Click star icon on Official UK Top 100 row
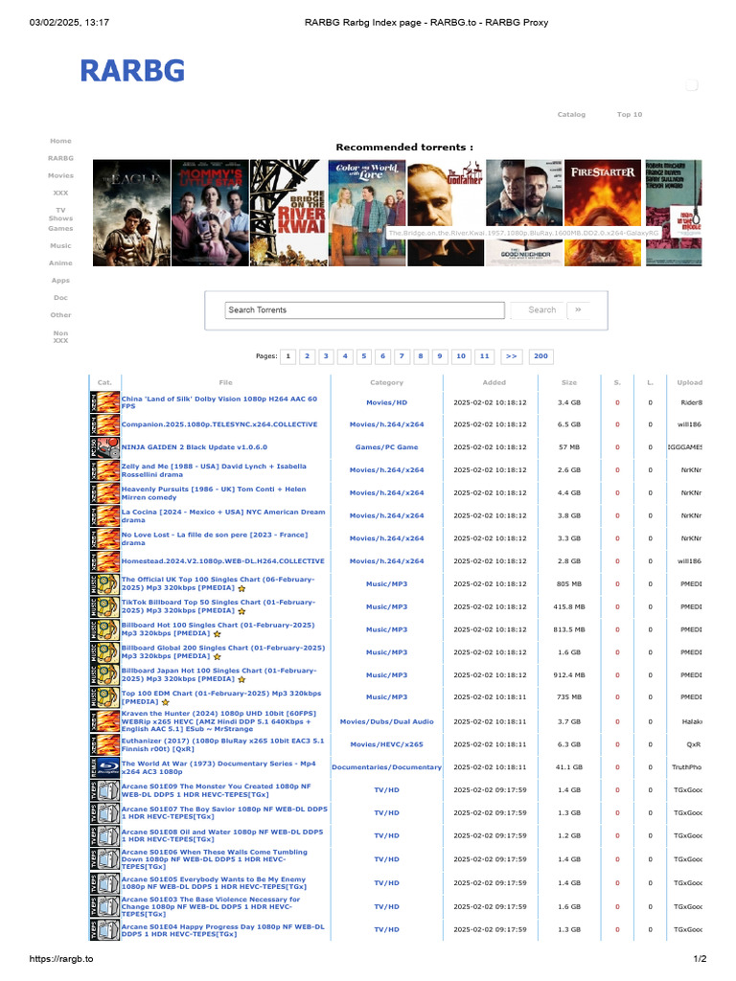This screenshot has height=981, width=736. 241,589
